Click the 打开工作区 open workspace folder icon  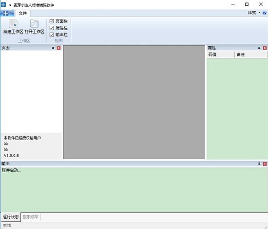coord(35,24)
